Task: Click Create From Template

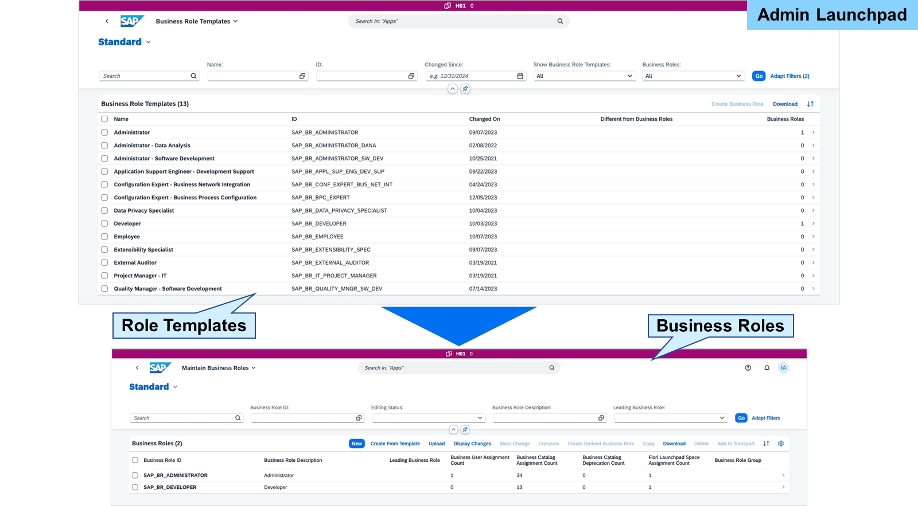Action: click(x=395, y=444)
